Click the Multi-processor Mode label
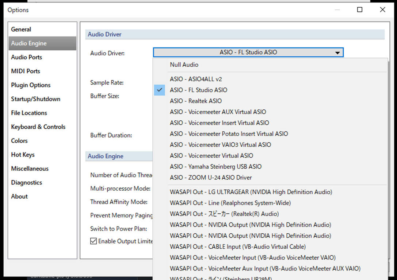The width and height of the screenshot is (397, 280). pyautogui.click(x=120, y=188)
